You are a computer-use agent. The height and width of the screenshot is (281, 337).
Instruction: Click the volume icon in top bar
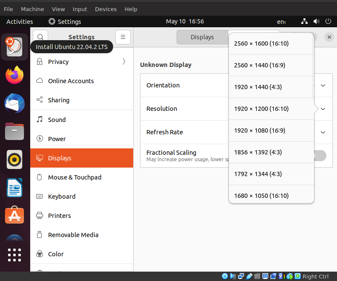point(317,21)
